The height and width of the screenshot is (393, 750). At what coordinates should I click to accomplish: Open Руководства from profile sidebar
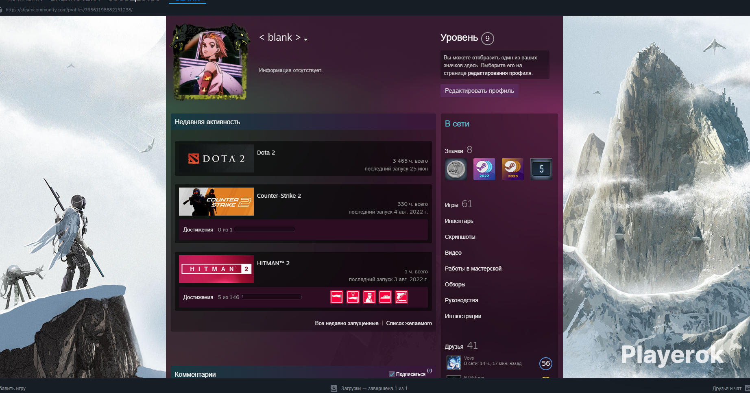[x=462, y=300]
